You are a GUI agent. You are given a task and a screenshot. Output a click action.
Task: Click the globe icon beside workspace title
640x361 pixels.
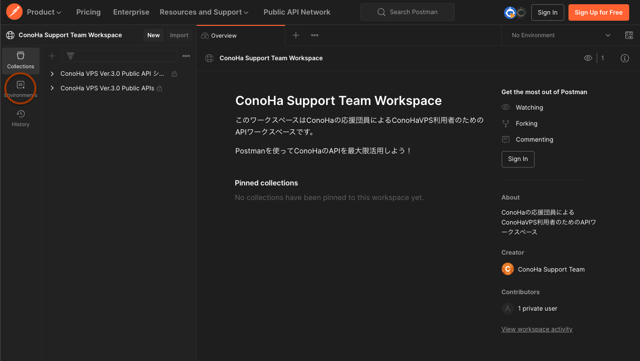[209, 58]
